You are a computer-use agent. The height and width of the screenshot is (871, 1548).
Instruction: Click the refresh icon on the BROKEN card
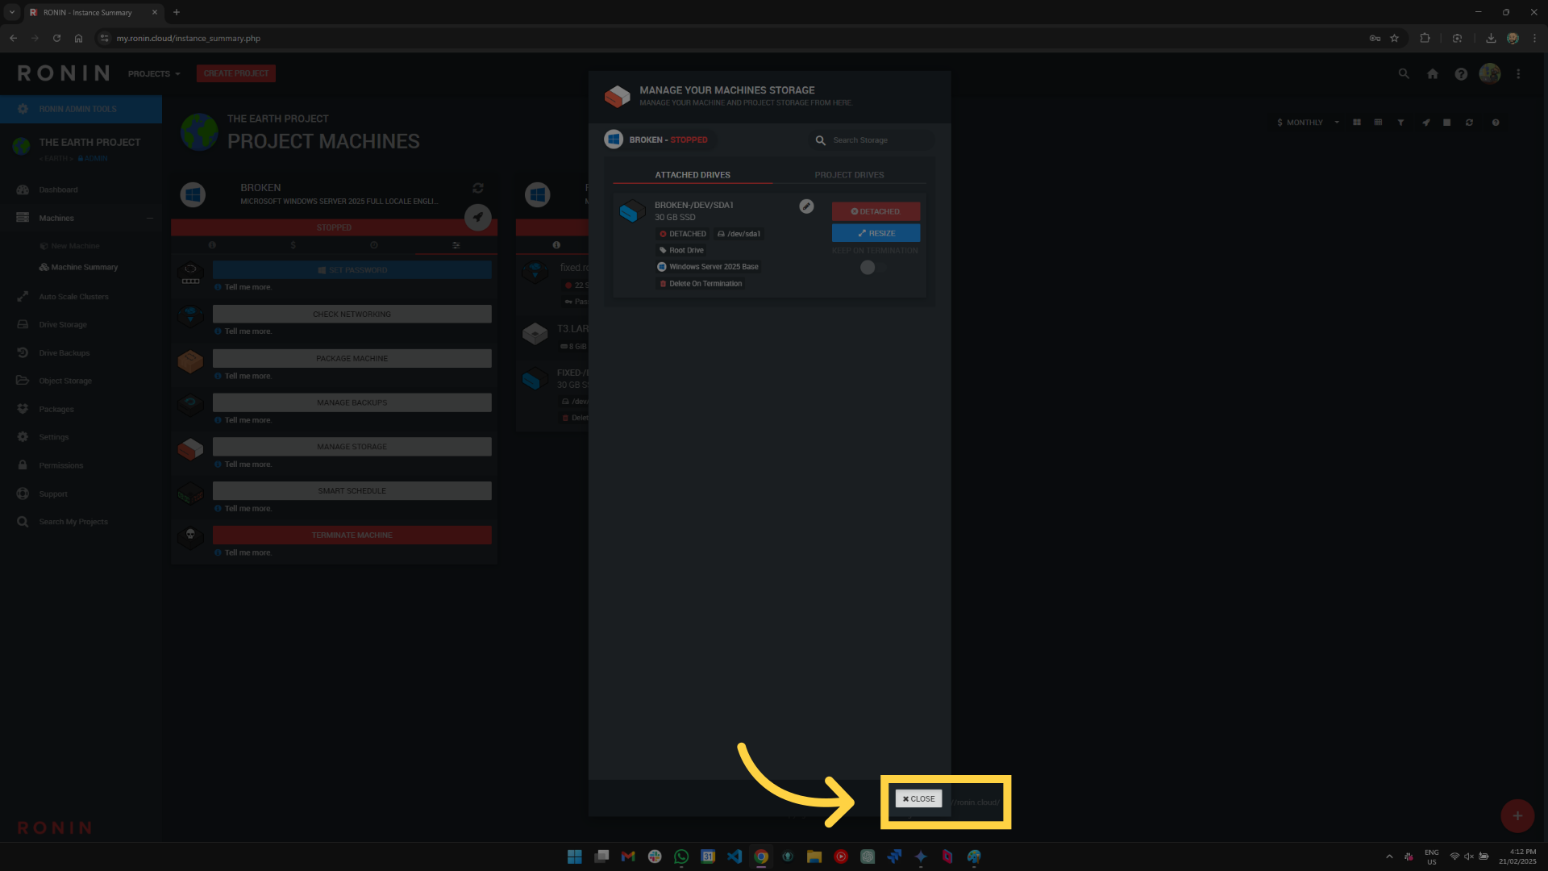point(478,188)
